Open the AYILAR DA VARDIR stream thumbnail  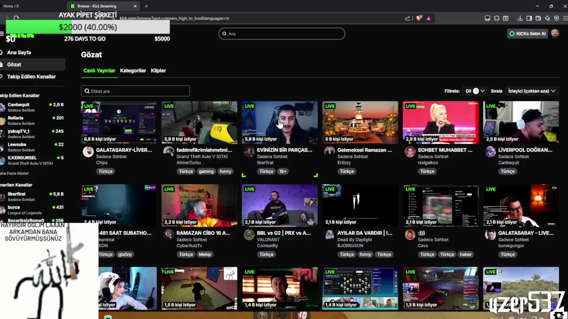[x=360, y=205]
